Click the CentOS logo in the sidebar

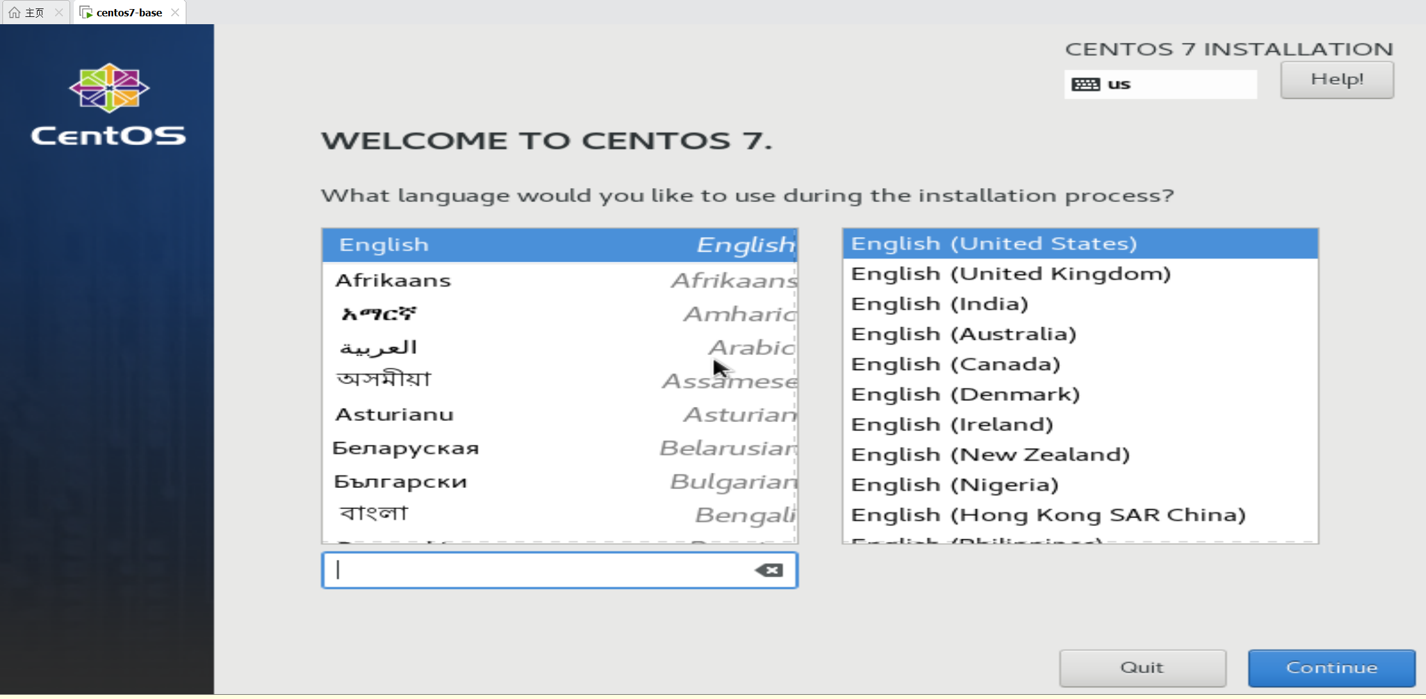109,104
